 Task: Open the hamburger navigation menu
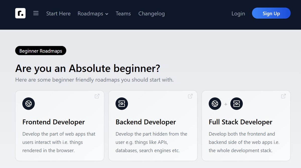point(36,14)
